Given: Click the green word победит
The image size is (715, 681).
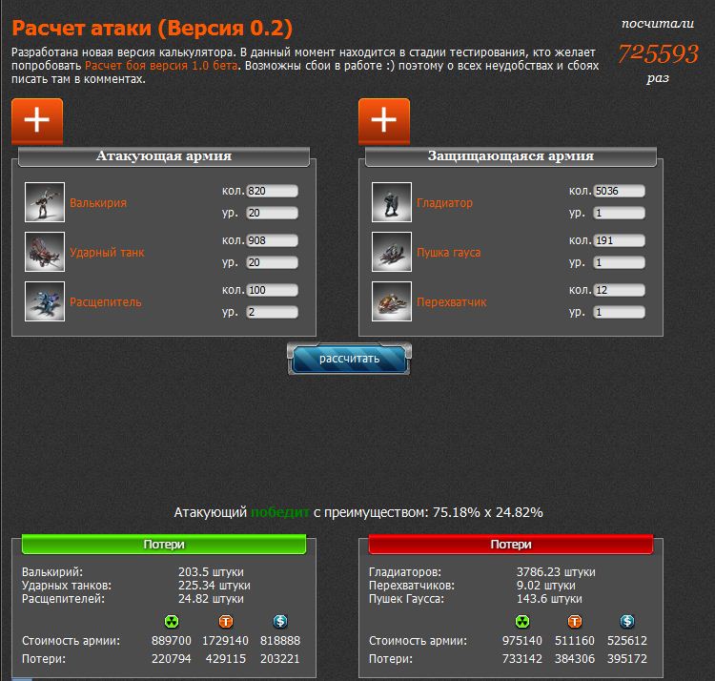Looking at the screenshot, I should click(280, 513).
